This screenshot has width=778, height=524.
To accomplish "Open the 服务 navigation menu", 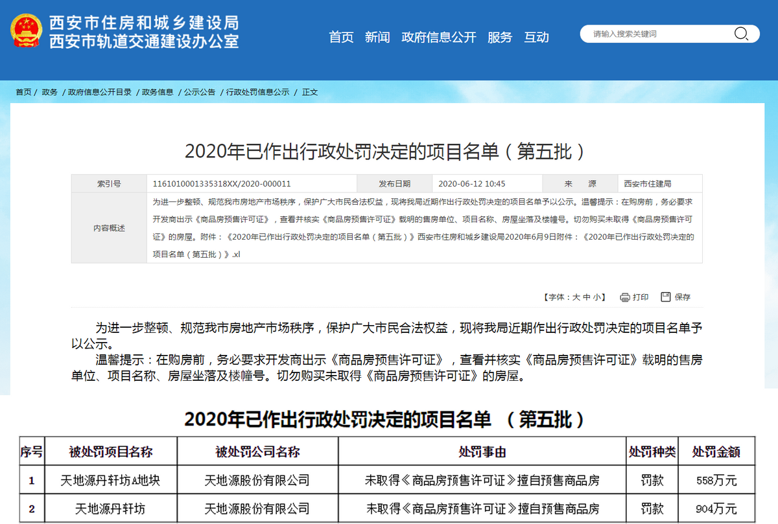I will (x=499, y=37).
